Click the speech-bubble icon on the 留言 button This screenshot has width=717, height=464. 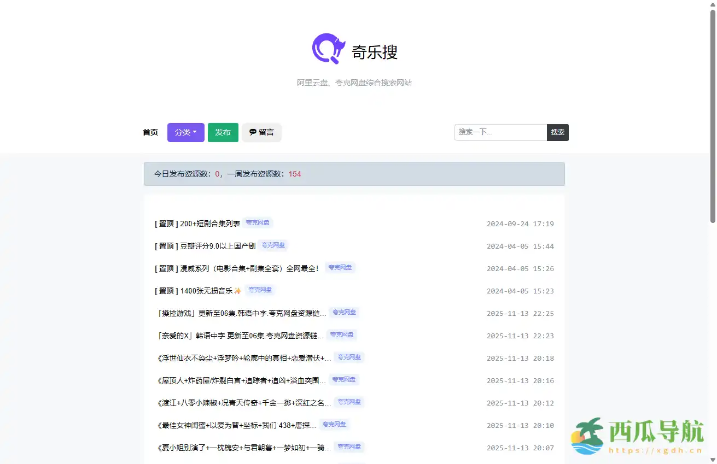pos(253,132)
